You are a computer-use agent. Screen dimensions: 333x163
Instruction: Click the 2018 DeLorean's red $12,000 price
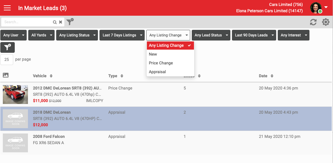tap(40, 125)
